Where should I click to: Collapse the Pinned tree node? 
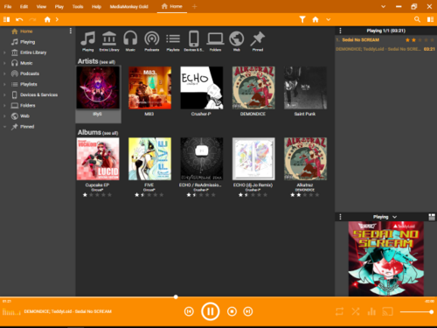click(4, 127)
